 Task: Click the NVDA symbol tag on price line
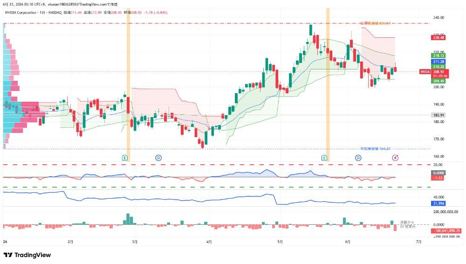[425, 72]
